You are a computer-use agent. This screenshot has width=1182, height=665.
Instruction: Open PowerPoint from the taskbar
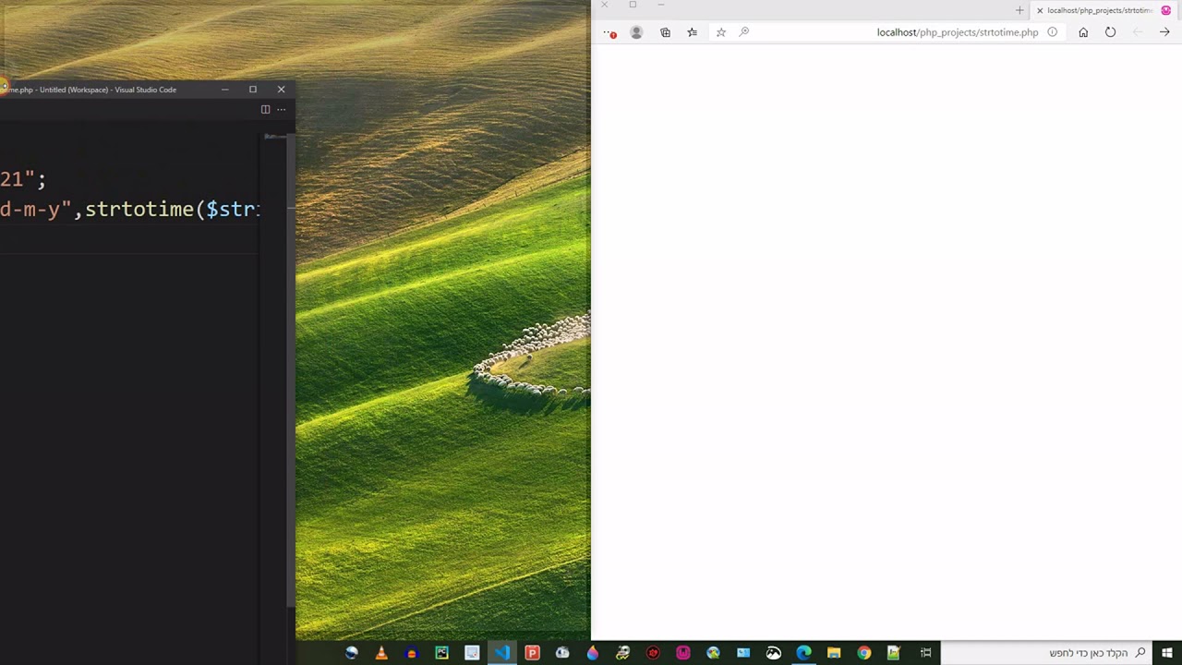point(532,653)
